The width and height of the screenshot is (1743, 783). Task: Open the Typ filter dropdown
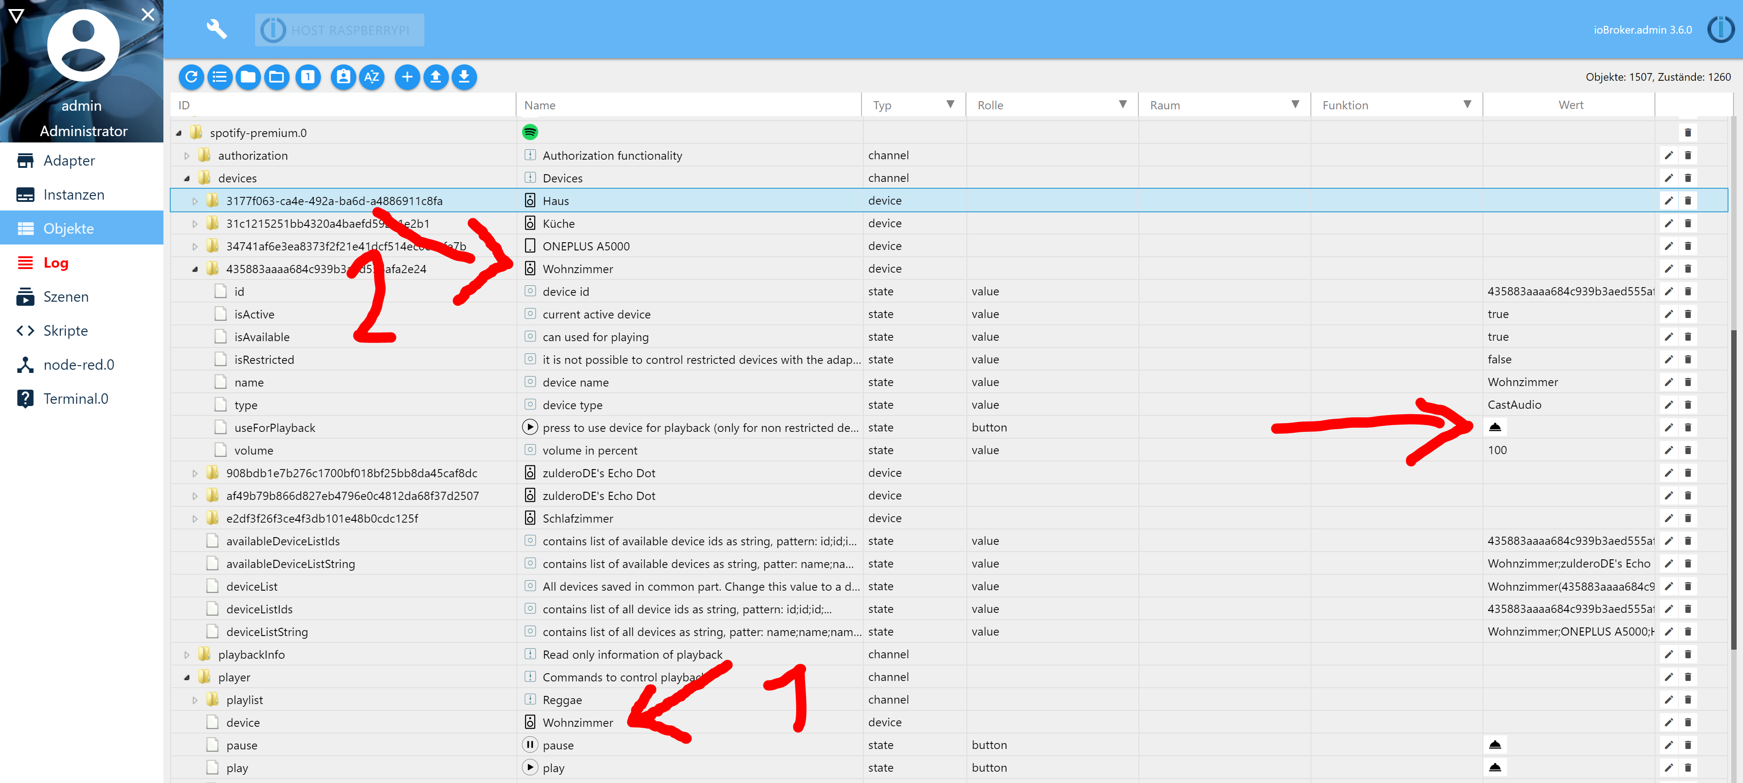coord(950,105)
